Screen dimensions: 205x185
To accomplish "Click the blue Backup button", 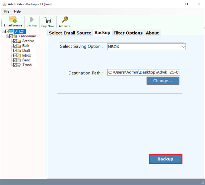I will (x=166, y=159).
